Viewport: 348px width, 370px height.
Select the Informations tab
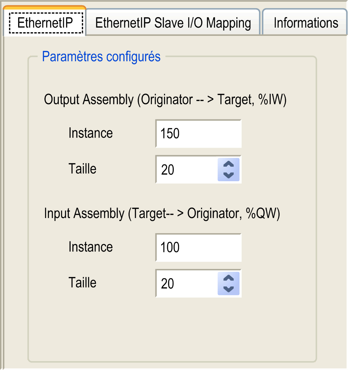(305, 23)
